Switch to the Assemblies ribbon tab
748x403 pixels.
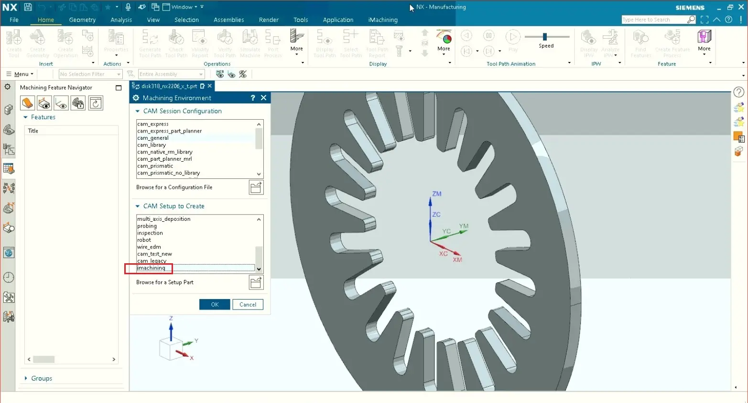pyautogui.click(x=229, y=20)
